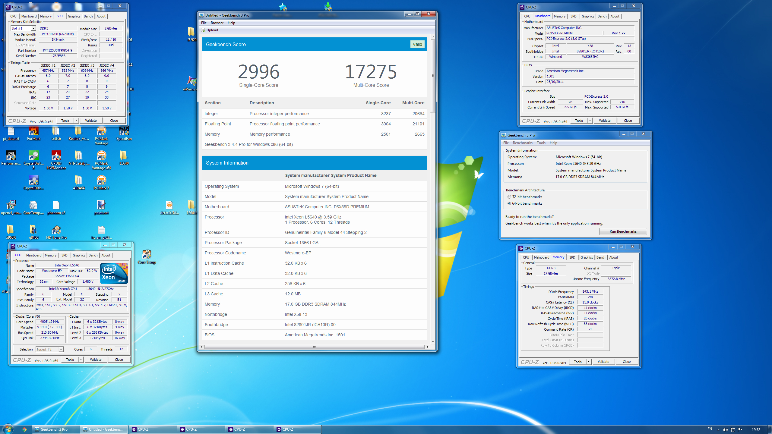Open phenom x2 file icon
The height and width of the screenshot is (434, 772).
pyautogui.click(x=56, y=208)
